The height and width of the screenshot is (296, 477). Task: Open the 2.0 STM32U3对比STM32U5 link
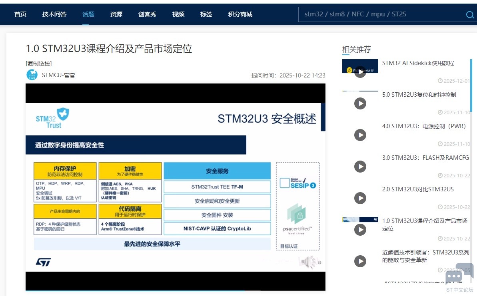click(418, 189)
